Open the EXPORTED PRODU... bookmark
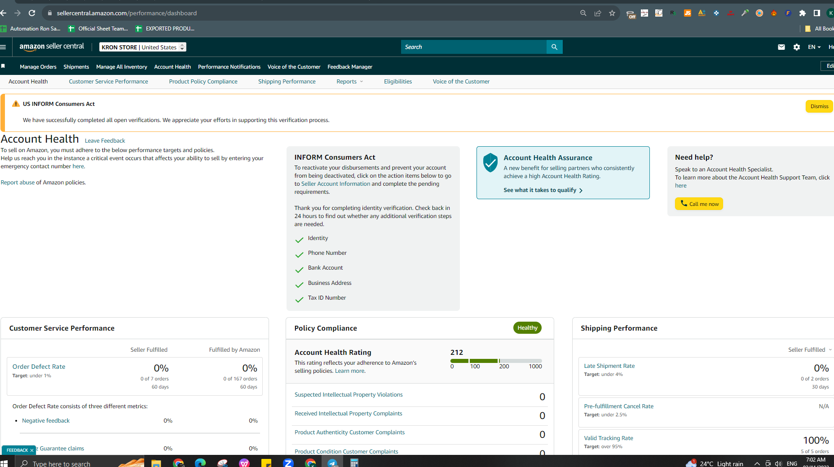Viewport: 834px width, 467px height. [165, 29]
